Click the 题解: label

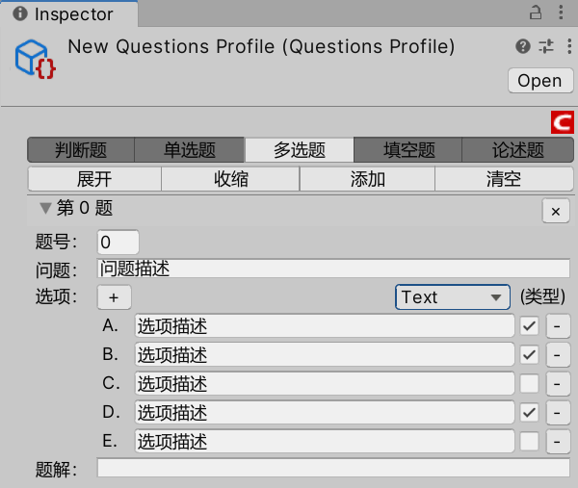click(56, 470)
